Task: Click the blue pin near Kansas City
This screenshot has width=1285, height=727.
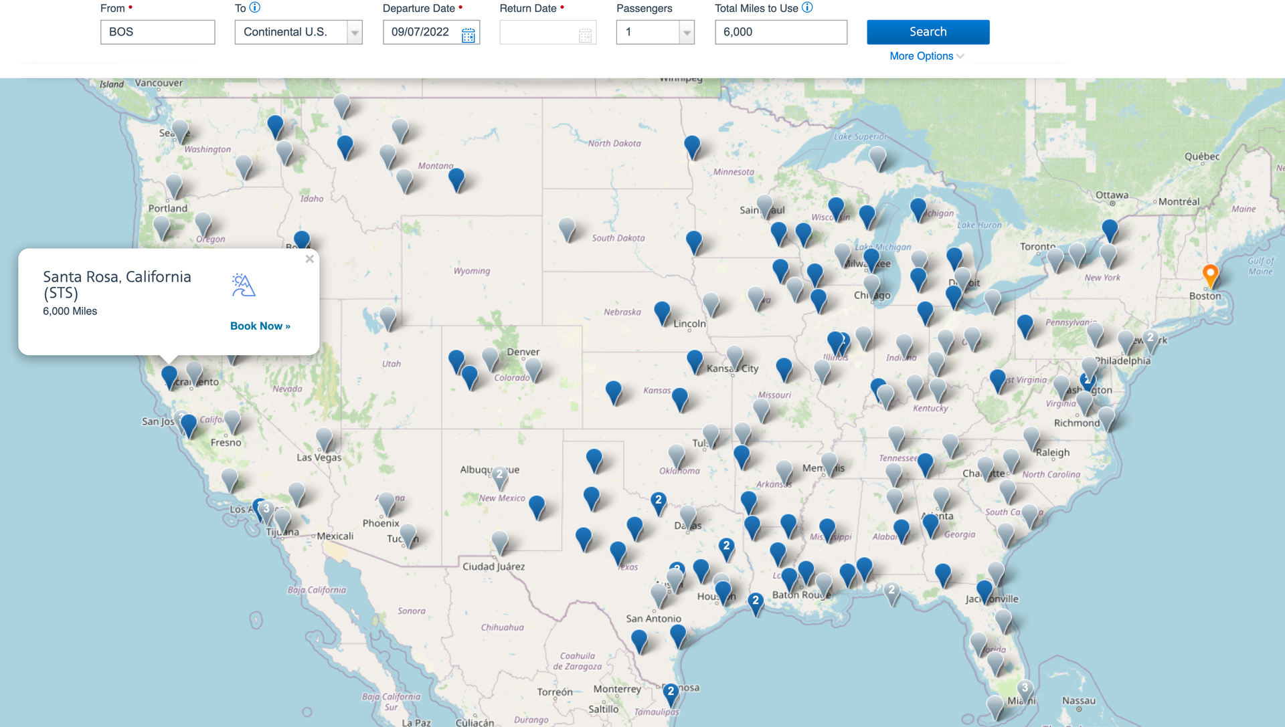Action: (x=695, y=361)
